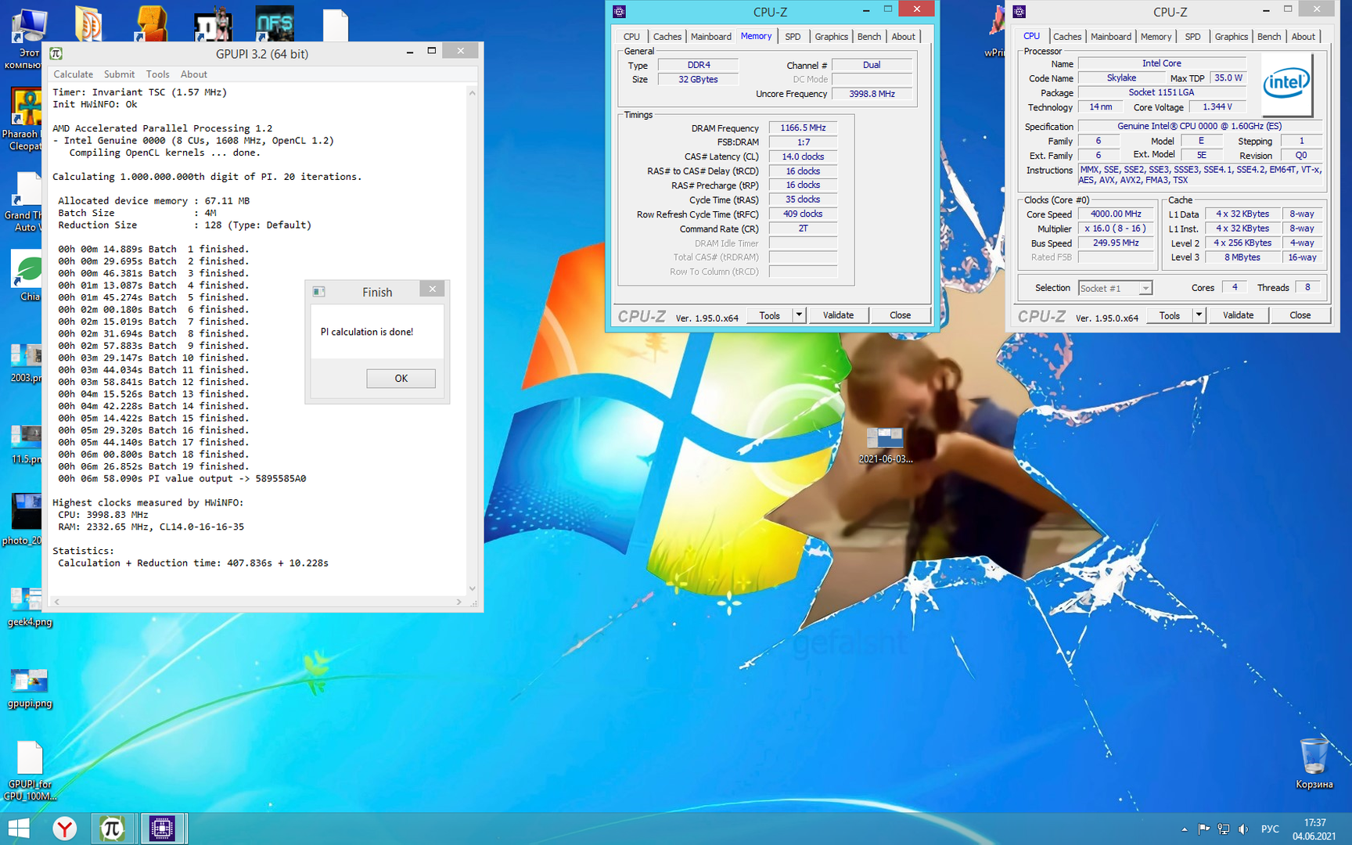Click the Core Speed value 4000.00 MHz
This screenshot has width=1352, height=845.
(x=1116, y=214)
